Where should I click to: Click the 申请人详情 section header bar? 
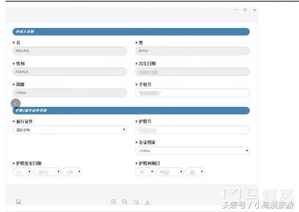(131, 32)
